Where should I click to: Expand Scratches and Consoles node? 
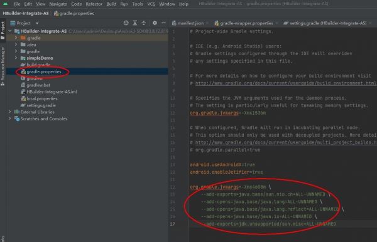[x=10, y=118]
